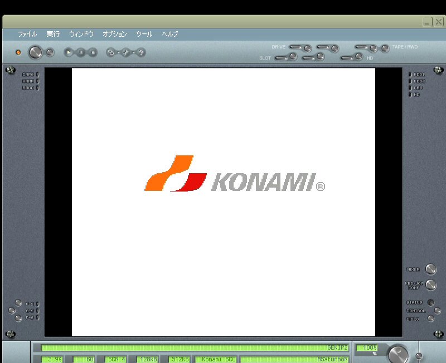
Task: Toggle the A-S switch button
Action: click(x=12, y=311)
